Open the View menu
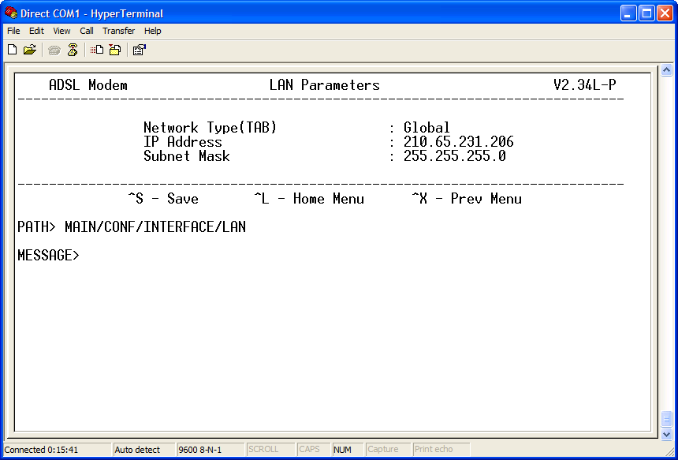678x460 pixels. pyautogui.click(x=61, y=31)
